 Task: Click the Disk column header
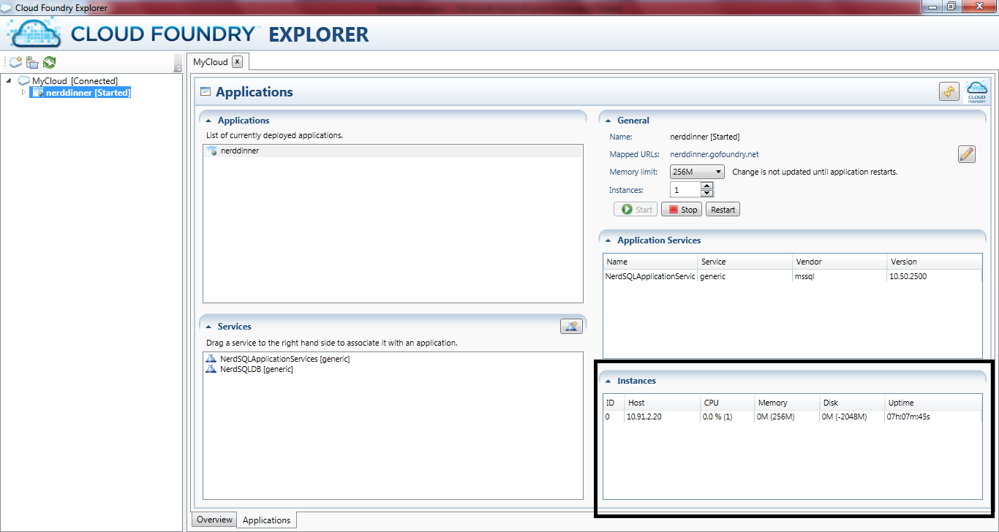tap(852, 403)
